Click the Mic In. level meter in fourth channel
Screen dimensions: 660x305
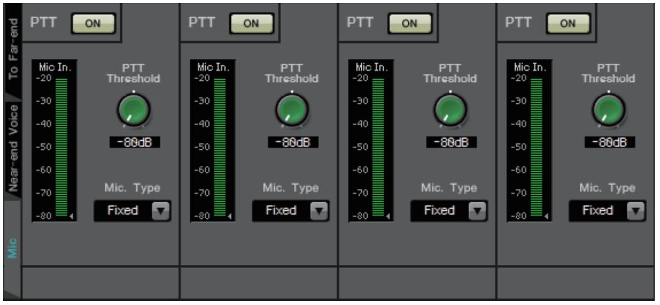click(x=529, y=141)
